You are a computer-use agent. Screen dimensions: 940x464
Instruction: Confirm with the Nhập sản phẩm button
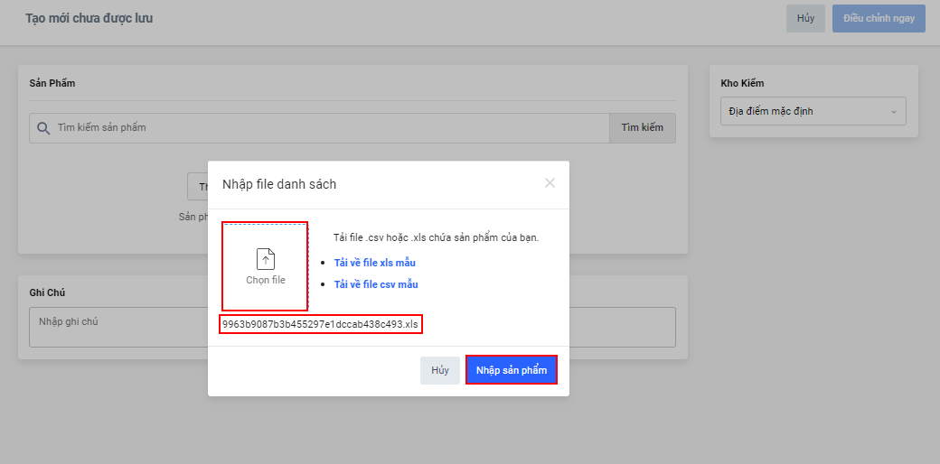[x=512, y=370]
